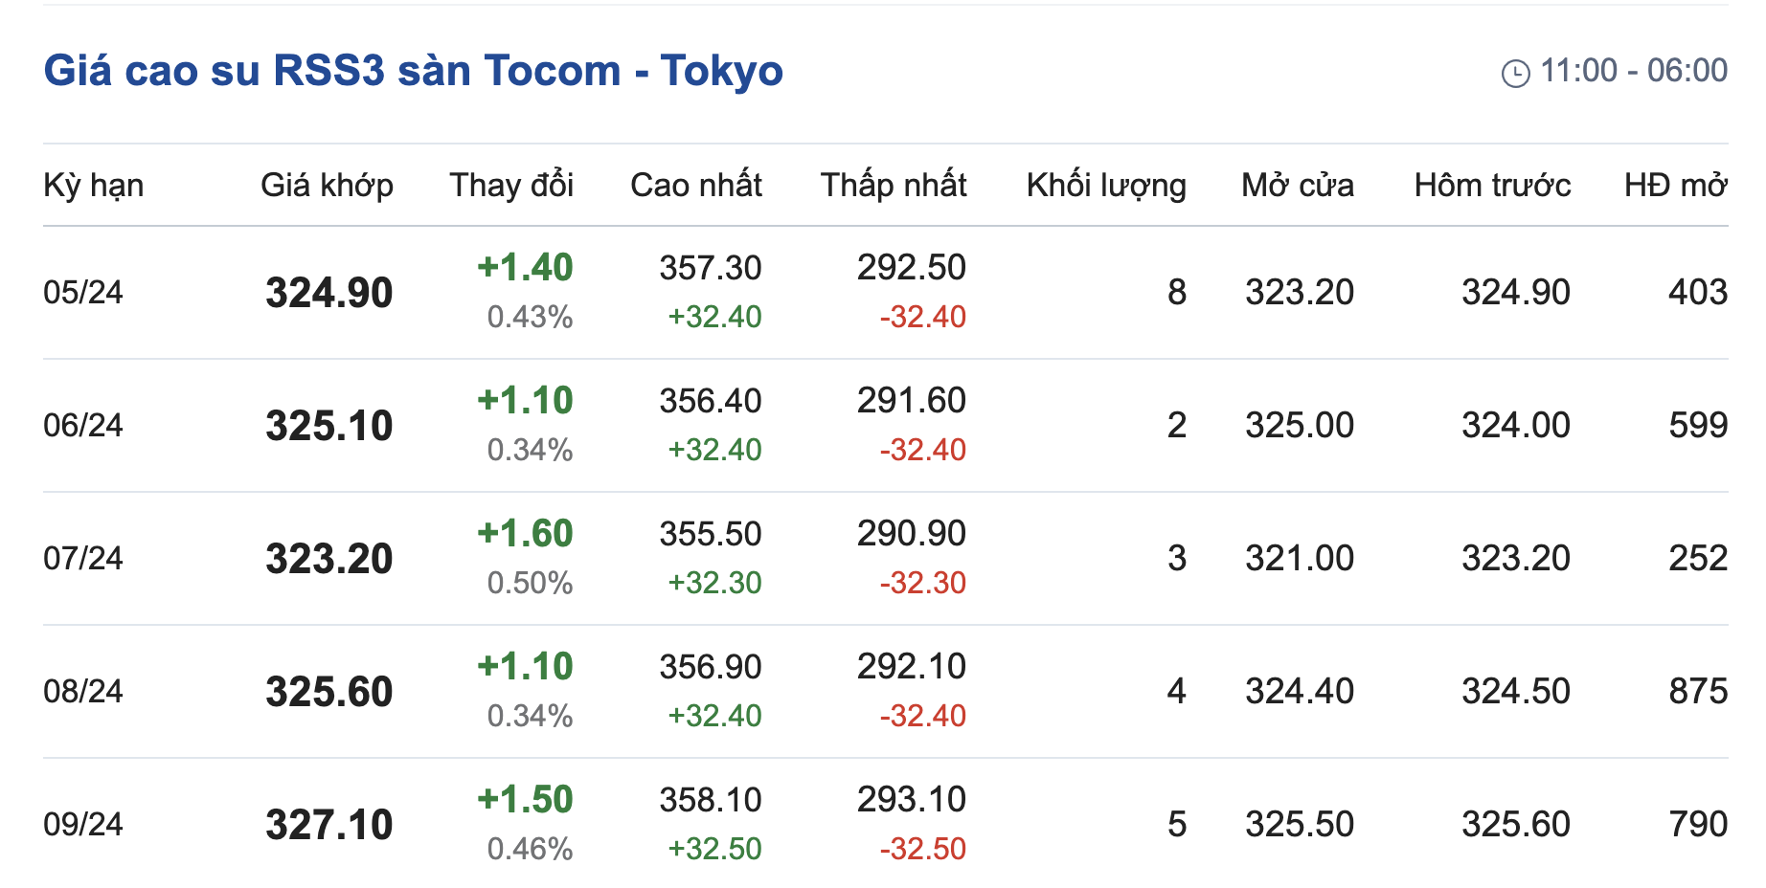Viewport: 1766px width, 888px height.
Task: Click the 11:00 - 06:00 trading time text
Action: (1634, 71)
